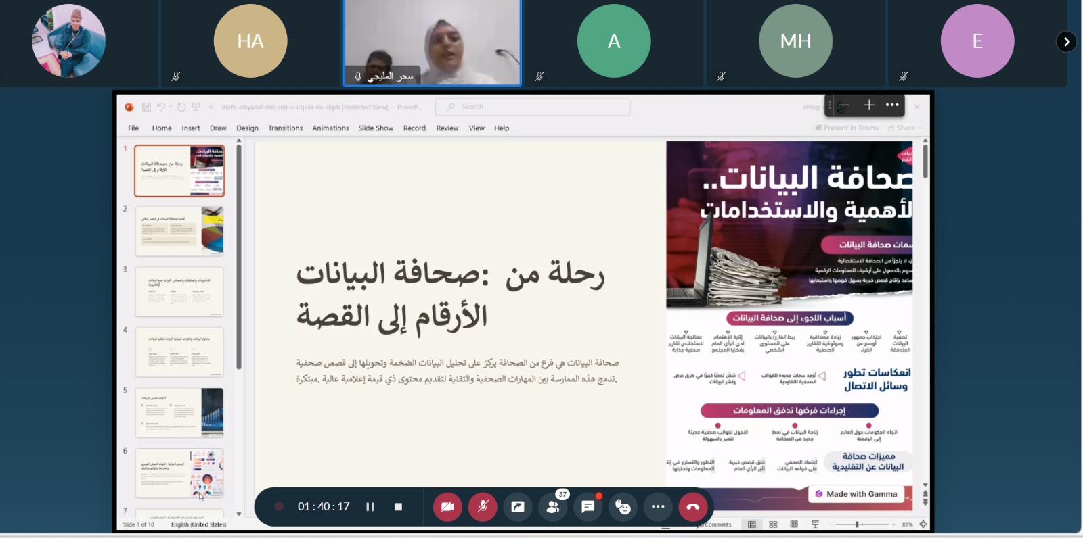Image resolution: width=1083 pixels, height=538 pixels.
Task: Pause the meeting recording timer
Action: [370, 507]
